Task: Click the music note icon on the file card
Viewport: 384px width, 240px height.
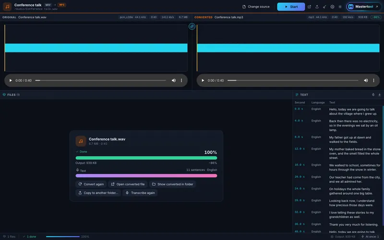Action: tap(81, 141)
